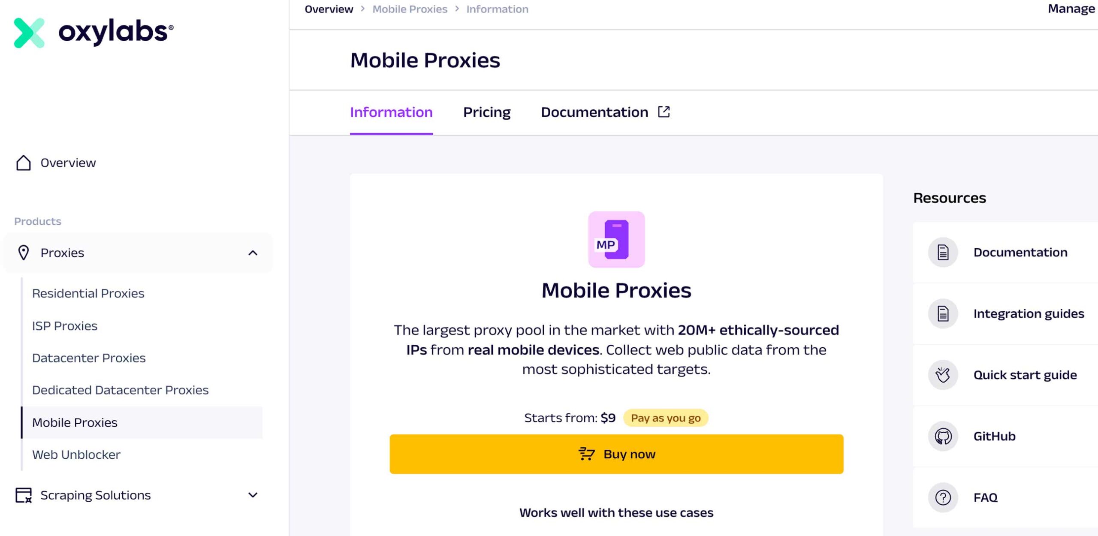Click the FAQ question mark icon
The height and width of the screenshot is (536, 1098).
[x=943, y=497]
